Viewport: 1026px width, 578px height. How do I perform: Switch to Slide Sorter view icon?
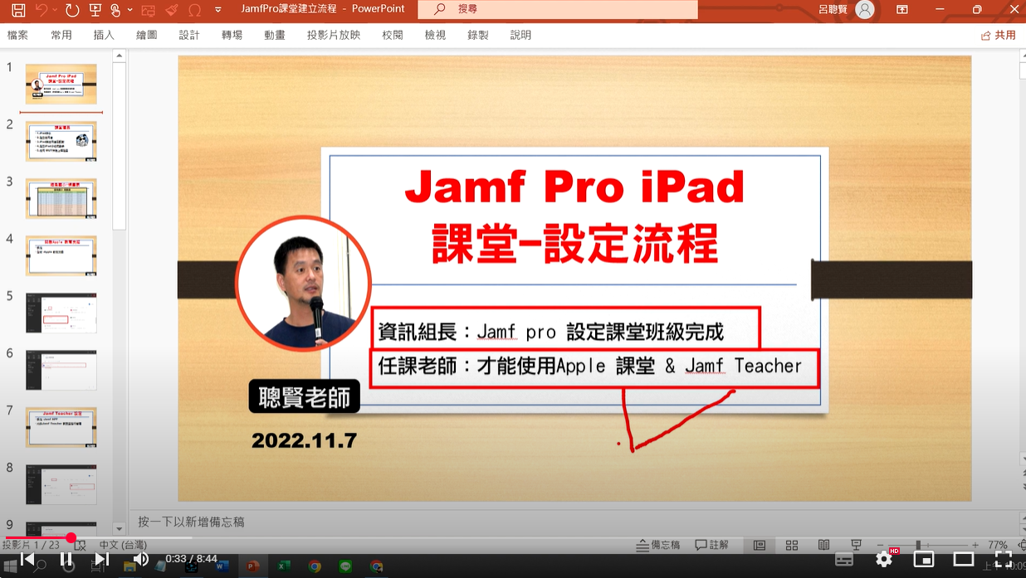[792, 545]
